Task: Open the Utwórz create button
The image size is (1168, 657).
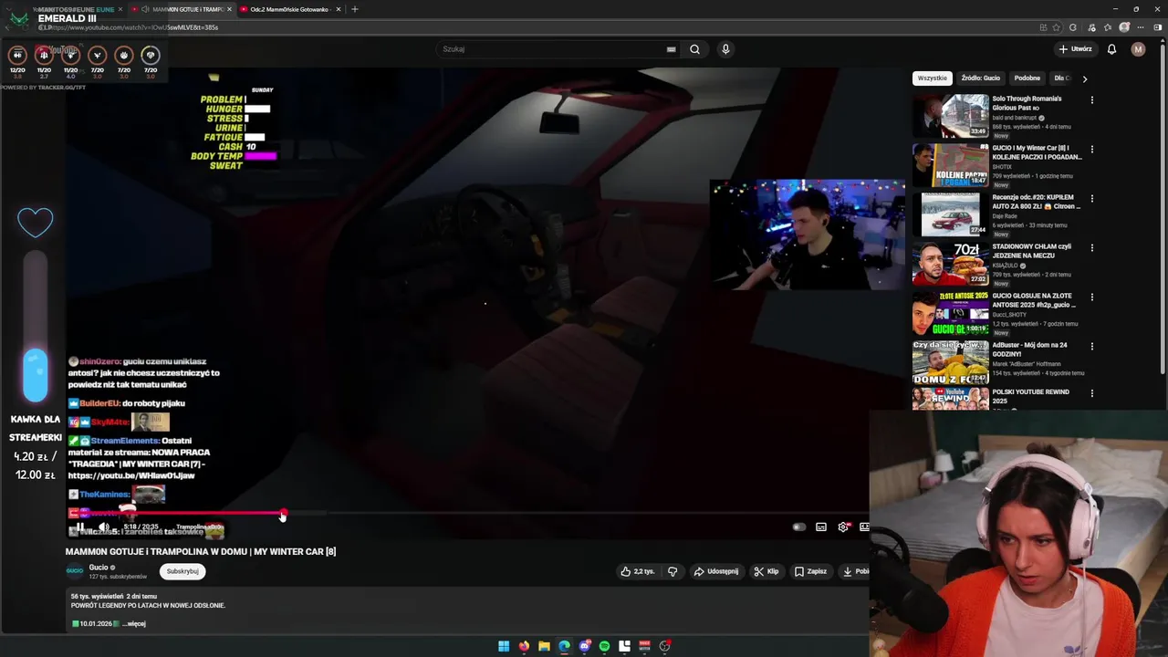Action: pyautogui.click(x=1075, y=49)
